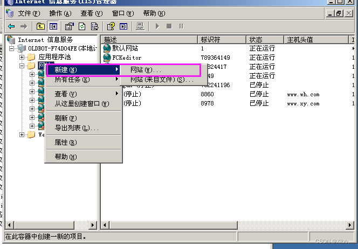Screen dimensions: 358x249
Task: Open the Properties toolbar icon
Action: coord(70,26)
